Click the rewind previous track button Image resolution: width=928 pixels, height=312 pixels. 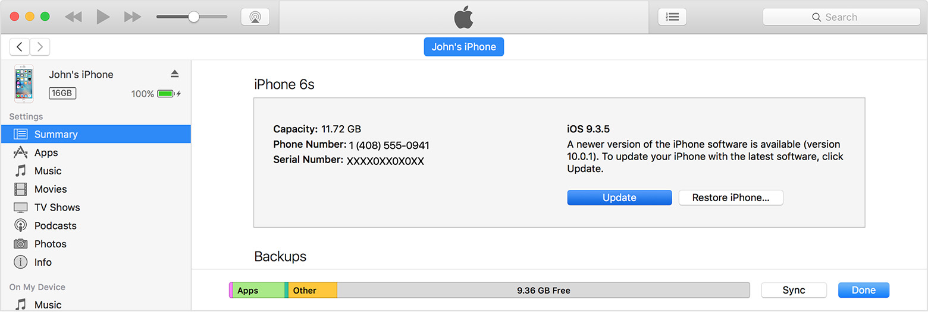[x=73, y=17]
